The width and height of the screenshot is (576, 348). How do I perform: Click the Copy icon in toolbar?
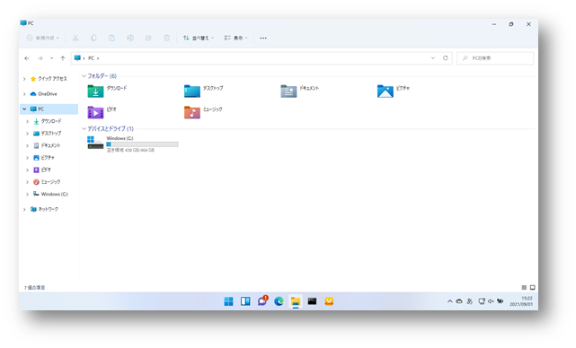pyautogui.click(x=93, y=38)
